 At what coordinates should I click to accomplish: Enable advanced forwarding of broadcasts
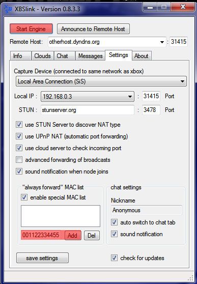pos(19,160)
